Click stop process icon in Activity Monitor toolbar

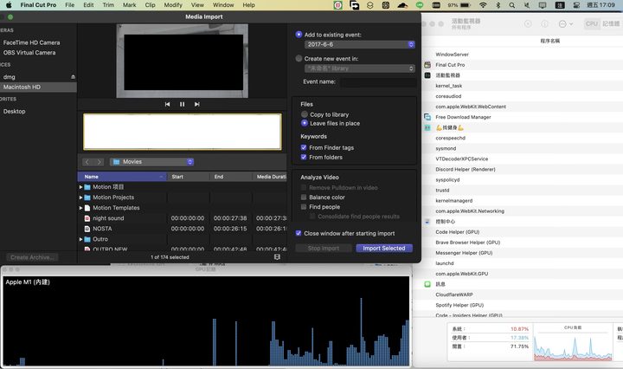pyautogui.click(x=528, y=24)
